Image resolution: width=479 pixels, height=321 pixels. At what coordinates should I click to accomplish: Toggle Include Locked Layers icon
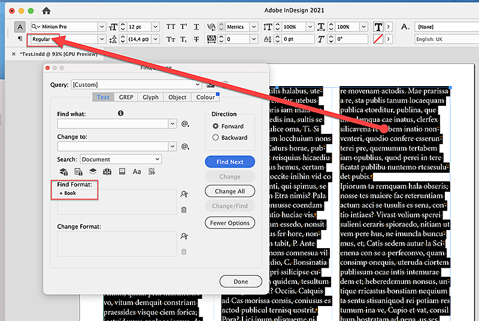tap(63, 172)
